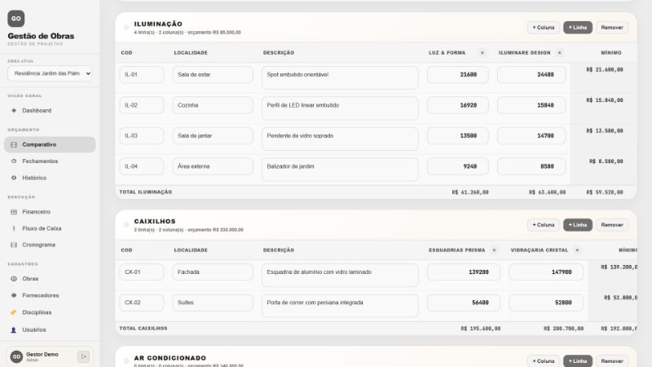This screenshot has height=367, width=652.
Task: Click the Comparativo sidebar icon
Action: tap(14, 145)
